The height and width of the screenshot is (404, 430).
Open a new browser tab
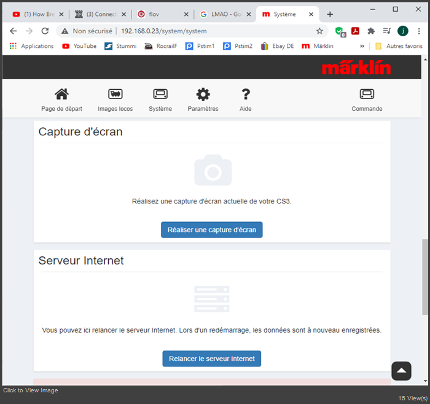[330, 14]
